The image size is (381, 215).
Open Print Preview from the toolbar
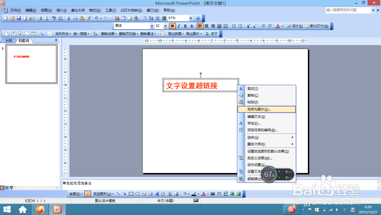pyautogui.click(x=46, y=18)
